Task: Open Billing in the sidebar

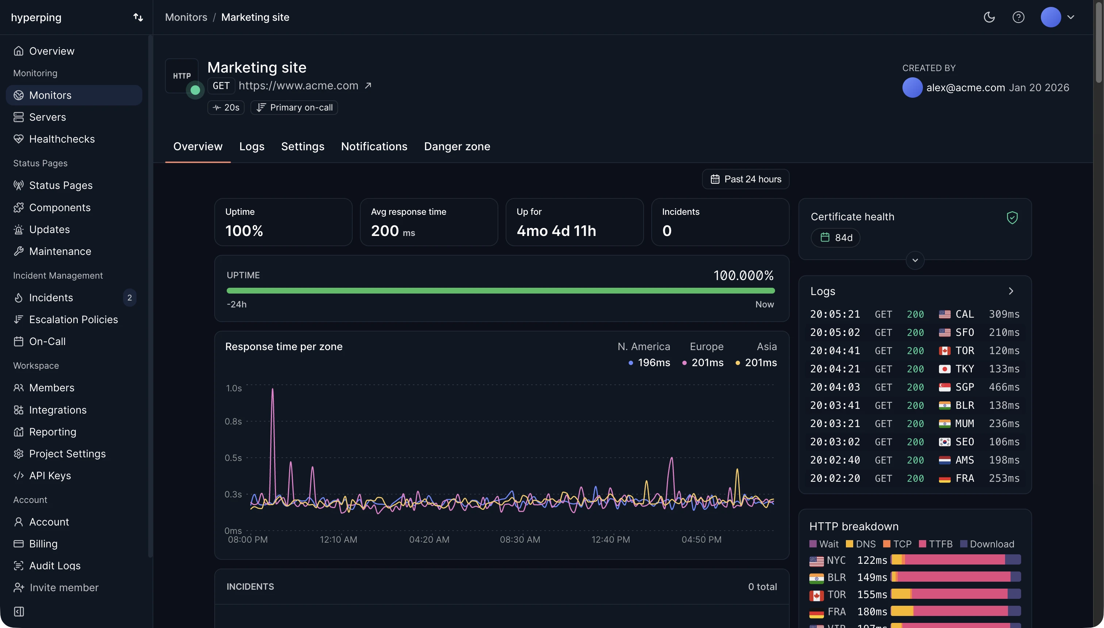Action: coord(74,544)
